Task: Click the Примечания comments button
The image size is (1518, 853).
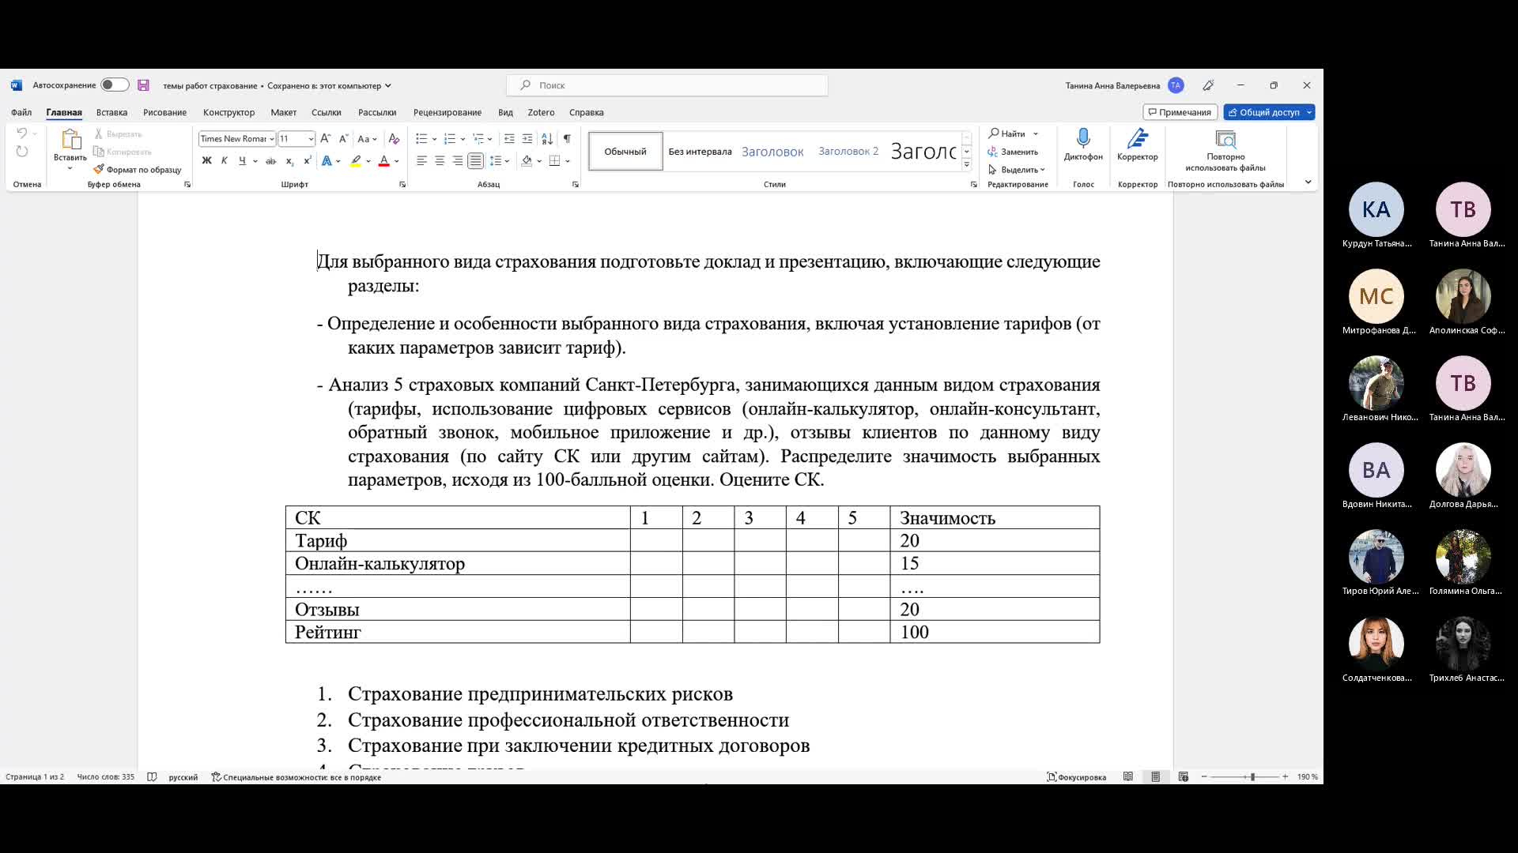Action: (x=1180, y=112)
